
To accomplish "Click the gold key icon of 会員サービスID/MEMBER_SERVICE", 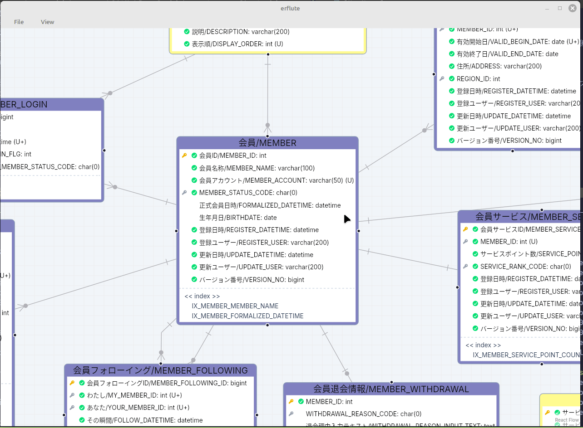I will 465,229.
